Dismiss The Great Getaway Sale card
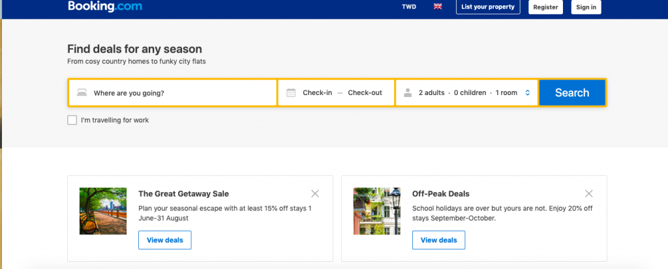 click(315, 193)
